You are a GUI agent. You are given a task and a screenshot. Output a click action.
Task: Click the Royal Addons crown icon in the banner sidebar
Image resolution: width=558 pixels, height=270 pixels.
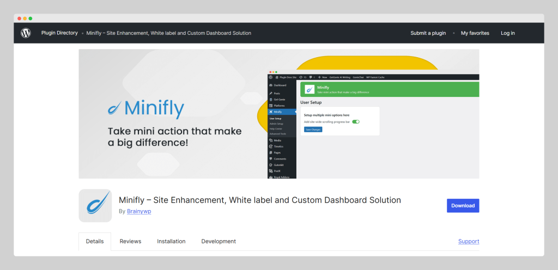pyautogui.click(x=271, y=177)
